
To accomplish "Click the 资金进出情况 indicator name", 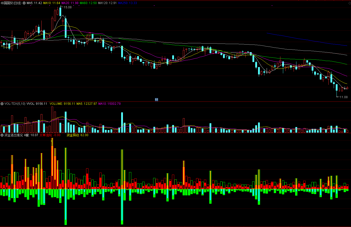I will (x=13, y=135).
